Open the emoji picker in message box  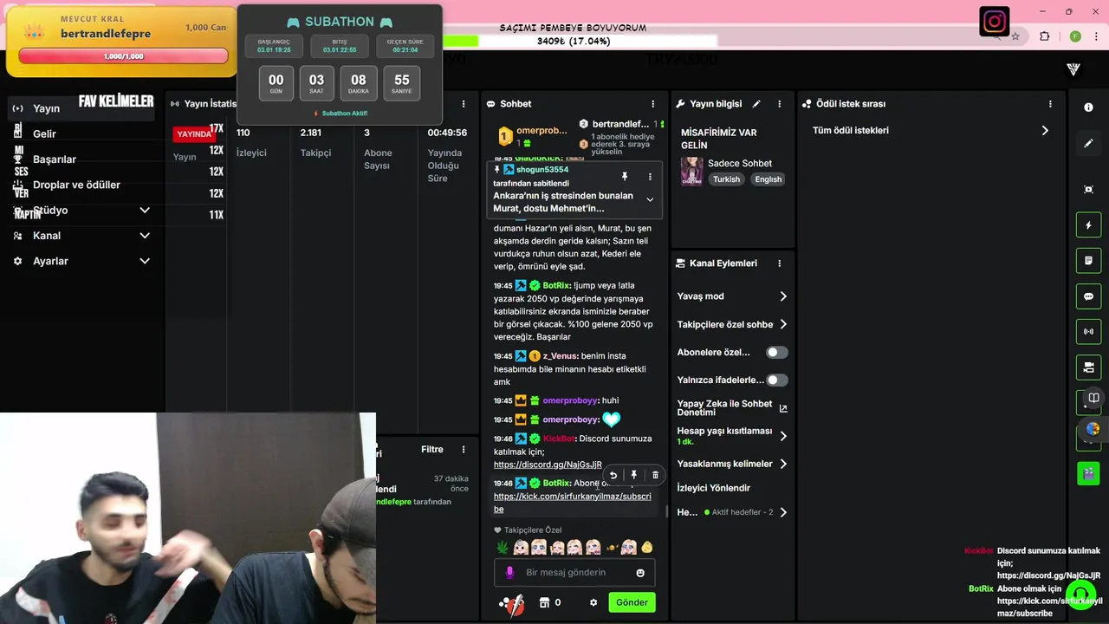point(640,573)
